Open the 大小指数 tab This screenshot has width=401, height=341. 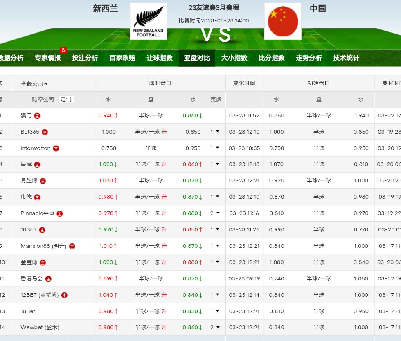(234, 58)
